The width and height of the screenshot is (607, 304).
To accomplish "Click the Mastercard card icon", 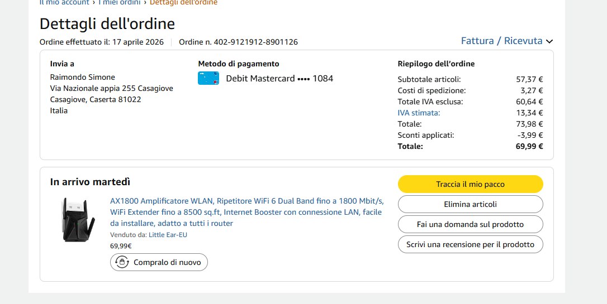I will (208, 79).
